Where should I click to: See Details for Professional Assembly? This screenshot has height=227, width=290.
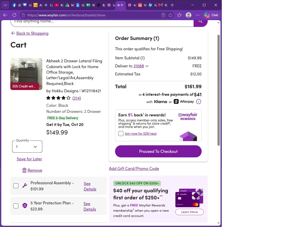(x=90, y=186)
